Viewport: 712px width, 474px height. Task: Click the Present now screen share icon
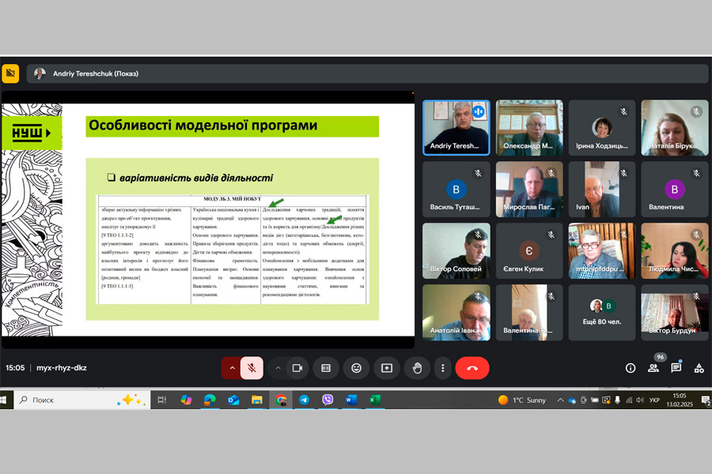[387, 368]
